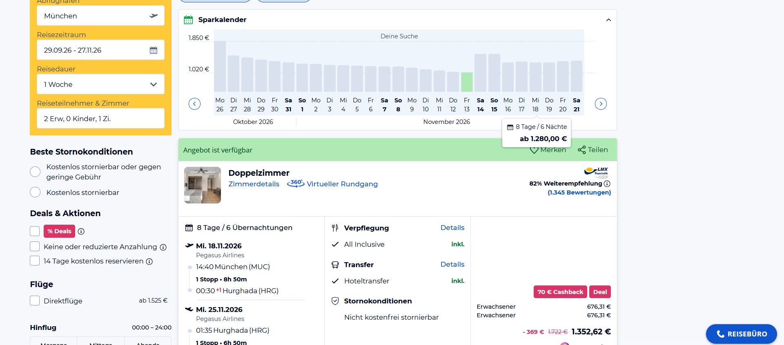
Task: Select Kostenlos stornierbar oder gegen geringe Gebühr
Action: [x=35, y=172]
